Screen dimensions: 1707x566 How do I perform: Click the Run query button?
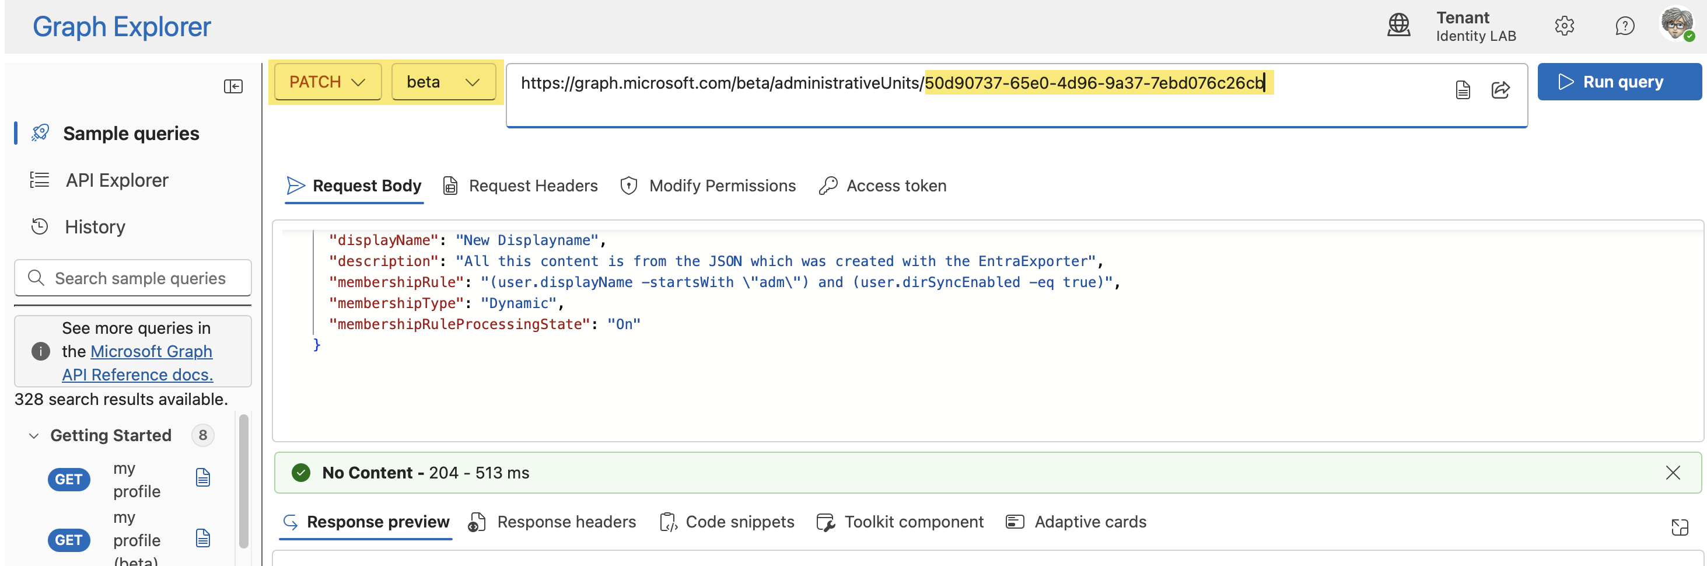(x=1619, y=82)
